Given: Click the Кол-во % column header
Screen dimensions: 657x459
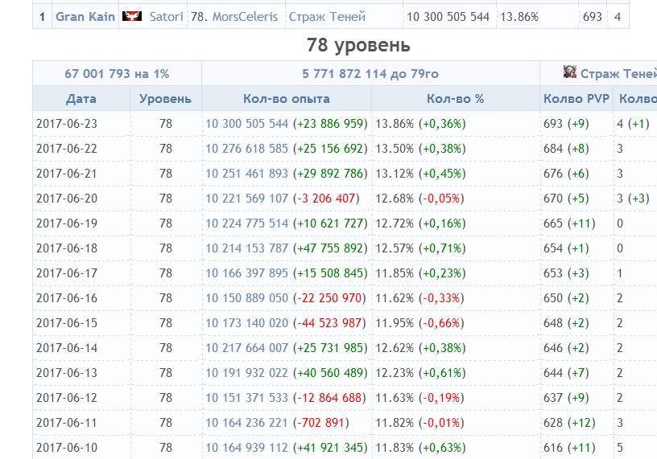Looking at the screenshot, I should (x=455, y=99).
